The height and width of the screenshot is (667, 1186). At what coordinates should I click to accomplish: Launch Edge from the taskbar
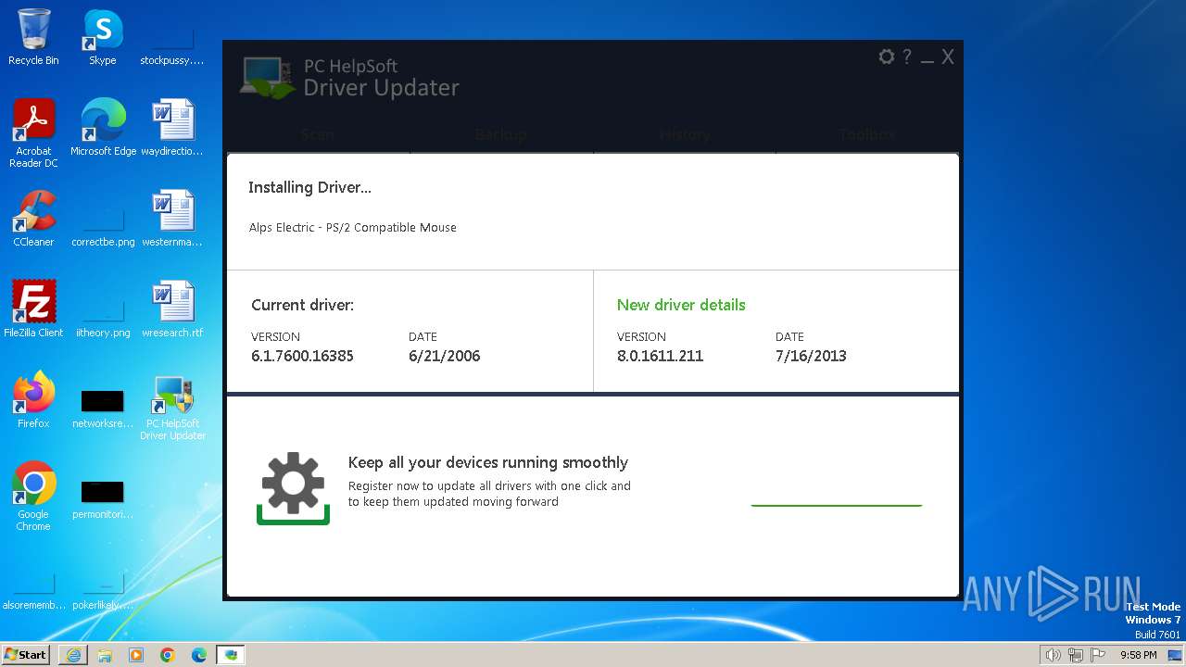click(199, 655)
